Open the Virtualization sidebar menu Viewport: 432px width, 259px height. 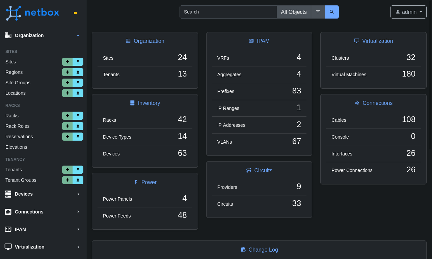coord(42,247)
